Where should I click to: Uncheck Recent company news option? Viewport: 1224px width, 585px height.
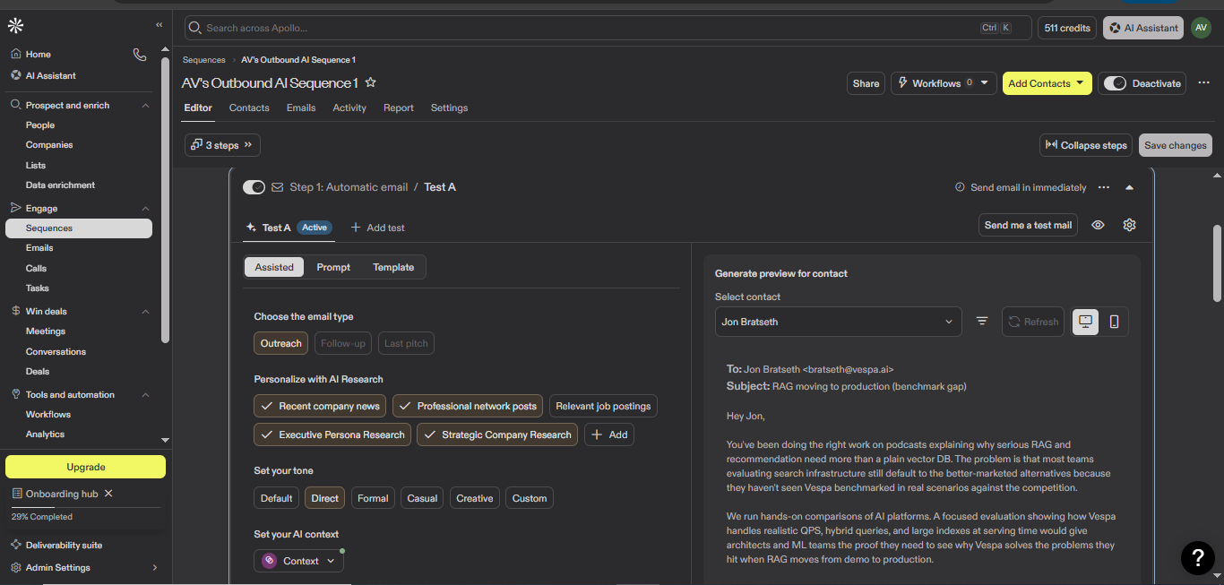(320, 407)
